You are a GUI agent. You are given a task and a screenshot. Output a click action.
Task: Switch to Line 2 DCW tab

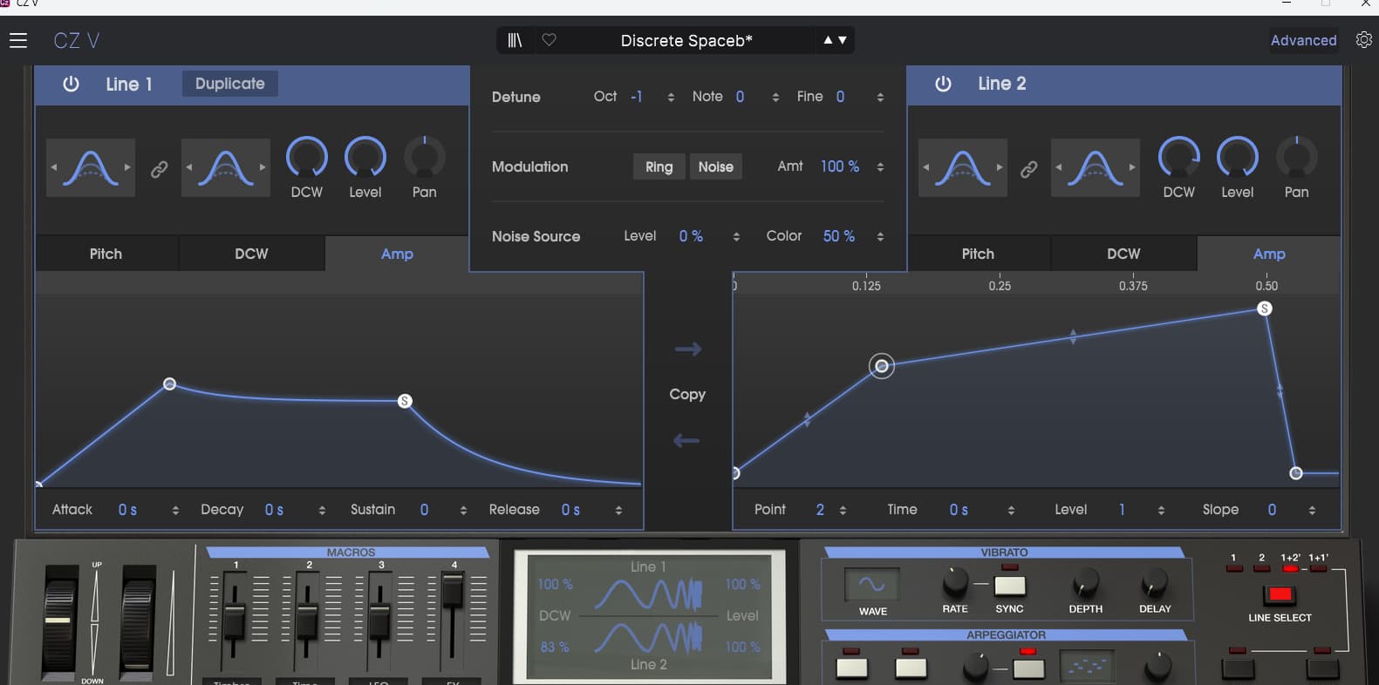[1123, 254]
